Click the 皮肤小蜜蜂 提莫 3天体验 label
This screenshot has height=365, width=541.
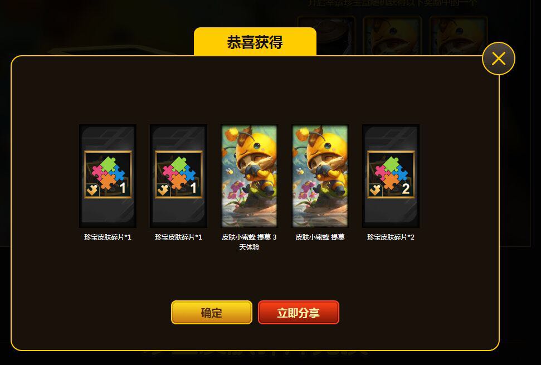[249, 242]
